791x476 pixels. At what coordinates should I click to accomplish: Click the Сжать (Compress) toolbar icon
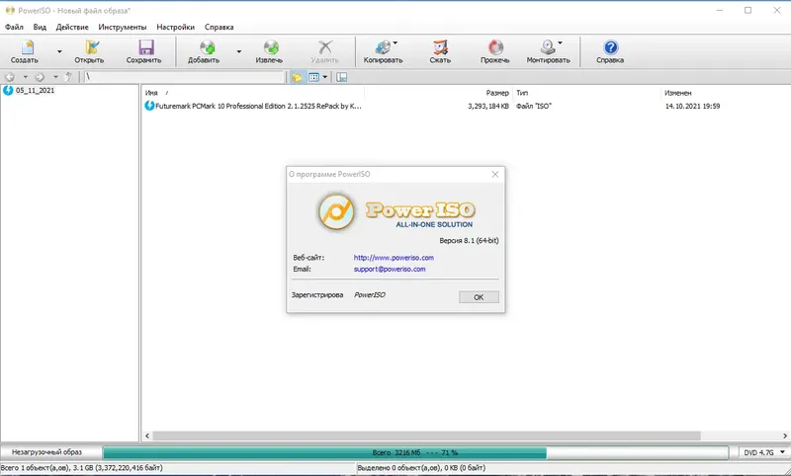(x=440, y=51)
